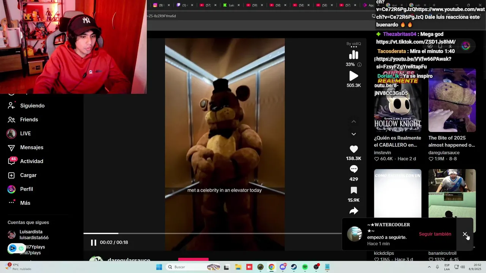The width and height of the screenshot is (486, 273).
Task: Open Chrome from the taskbar
Action: 271,267
